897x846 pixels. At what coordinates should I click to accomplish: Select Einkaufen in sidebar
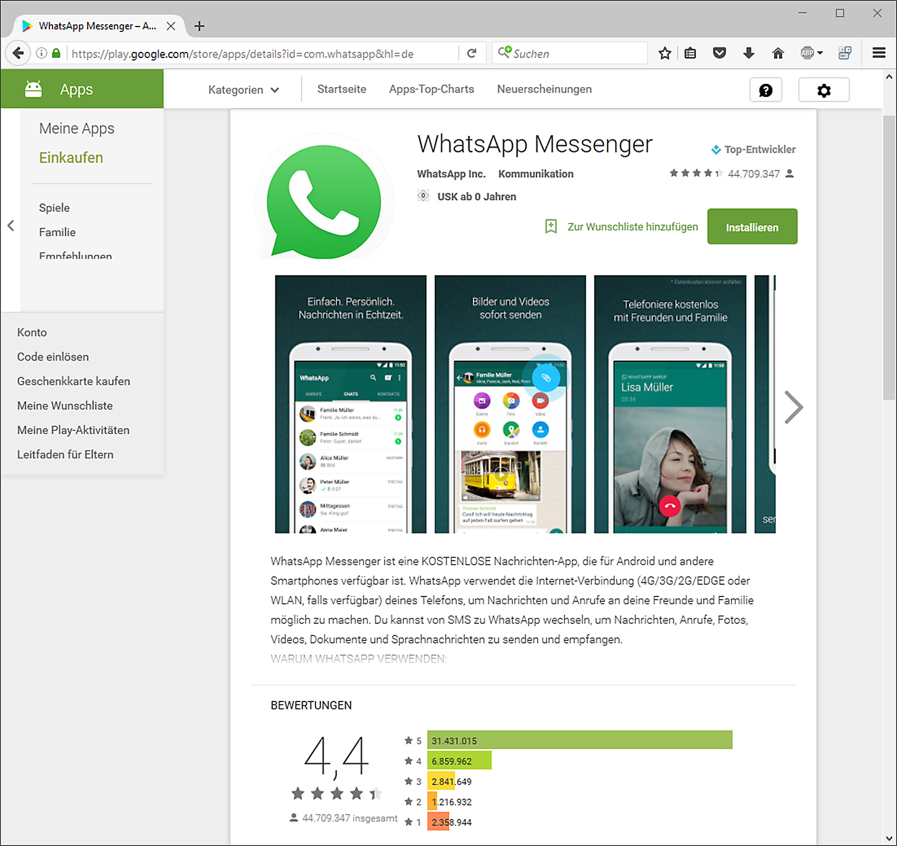tap(71, 158)
